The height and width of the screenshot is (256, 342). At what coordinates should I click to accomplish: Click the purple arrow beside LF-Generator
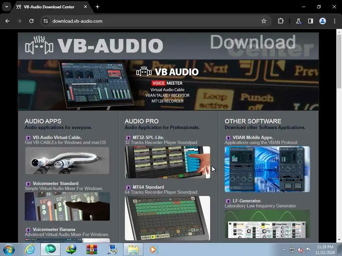click(228, 201)
